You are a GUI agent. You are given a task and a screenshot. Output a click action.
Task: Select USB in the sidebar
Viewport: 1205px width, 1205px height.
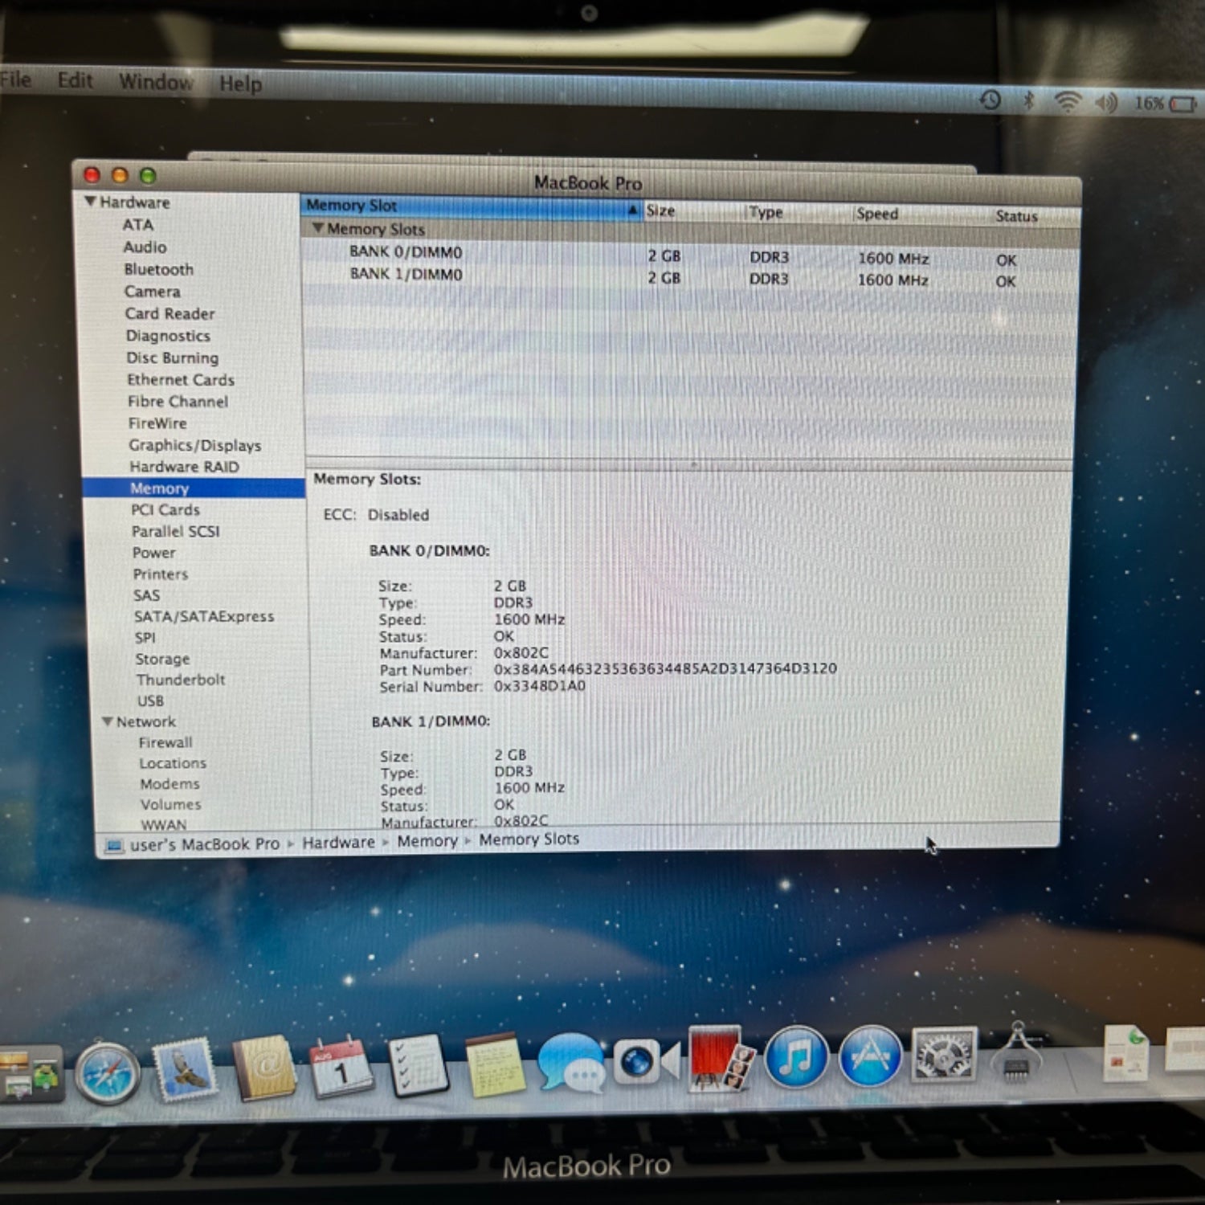coord(150,701)
